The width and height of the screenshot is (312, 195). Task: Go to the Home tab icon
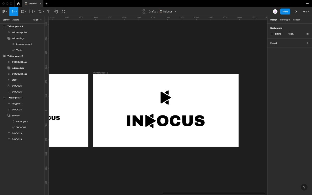tap(18, 4)
